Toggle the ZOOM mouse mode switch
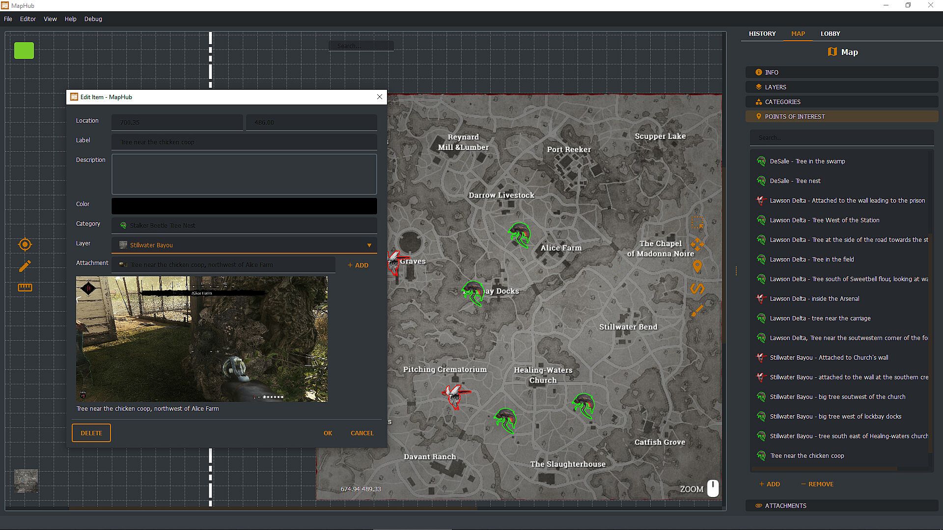Screen dimensions: 943x530 713,488
